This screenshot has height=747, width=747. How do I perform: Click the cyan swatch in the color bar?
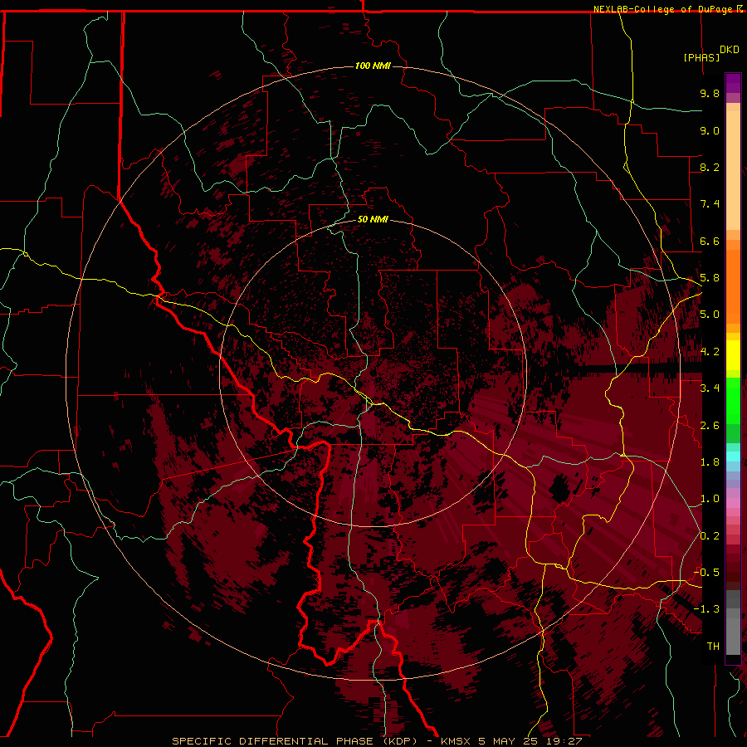(x=733, y=456)
